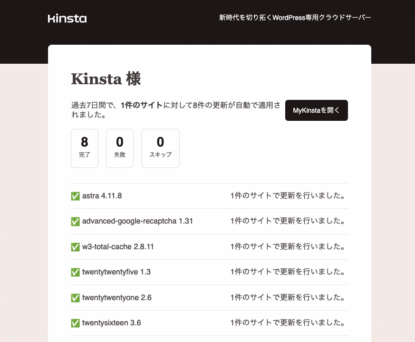Select the checkmark next to w3-total-cache 2.8.11
415x342 pixels.
pos(75,246)
